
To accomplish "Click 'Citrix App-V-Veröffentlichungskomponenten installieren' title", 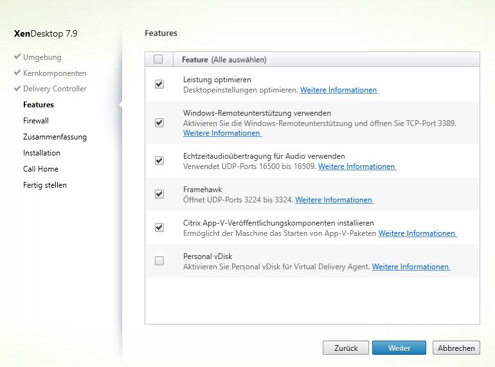I will [278, 223].
